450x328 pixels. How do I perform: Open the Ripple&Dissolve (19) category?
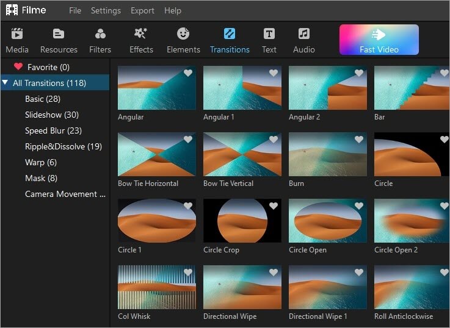[63, 146]
